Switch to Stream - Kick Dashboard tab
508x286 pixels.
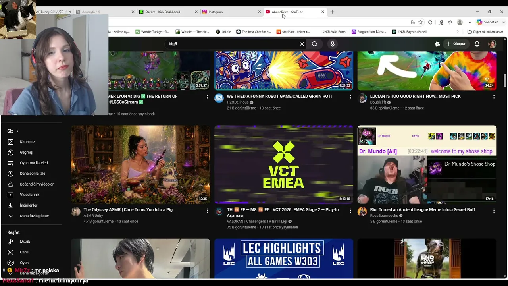pyautogui.click(x=168, y=12)
